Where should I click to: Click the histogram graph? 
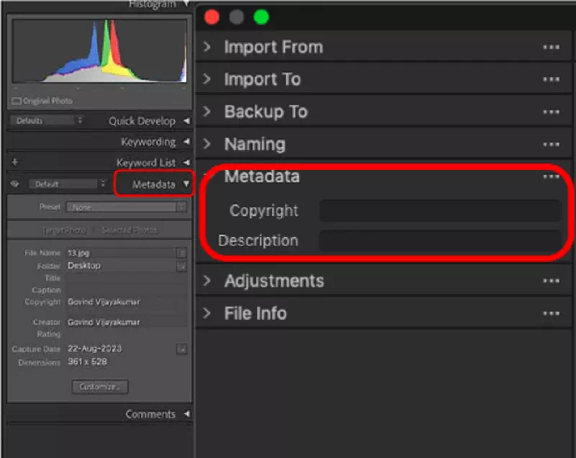(x=99, y=50)
